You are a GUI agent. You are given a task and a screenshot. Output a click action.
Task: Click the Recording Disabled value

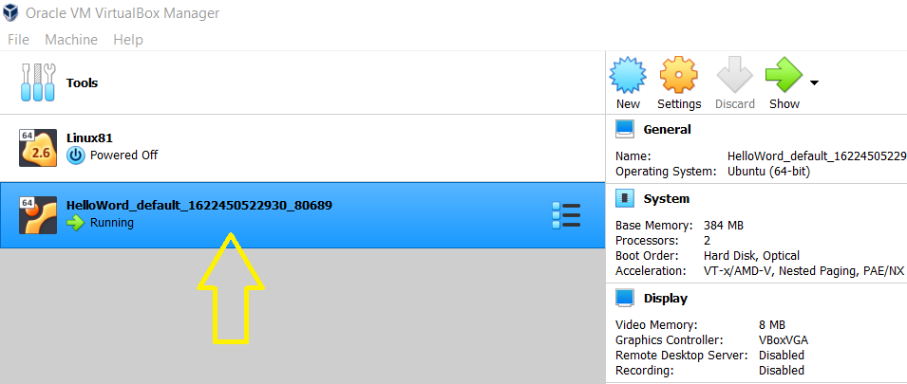click(x=782, y=370)
